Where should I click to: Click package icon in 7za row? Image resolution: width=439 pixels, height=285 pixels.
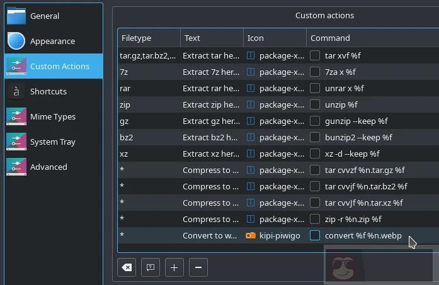click(251, 72)
